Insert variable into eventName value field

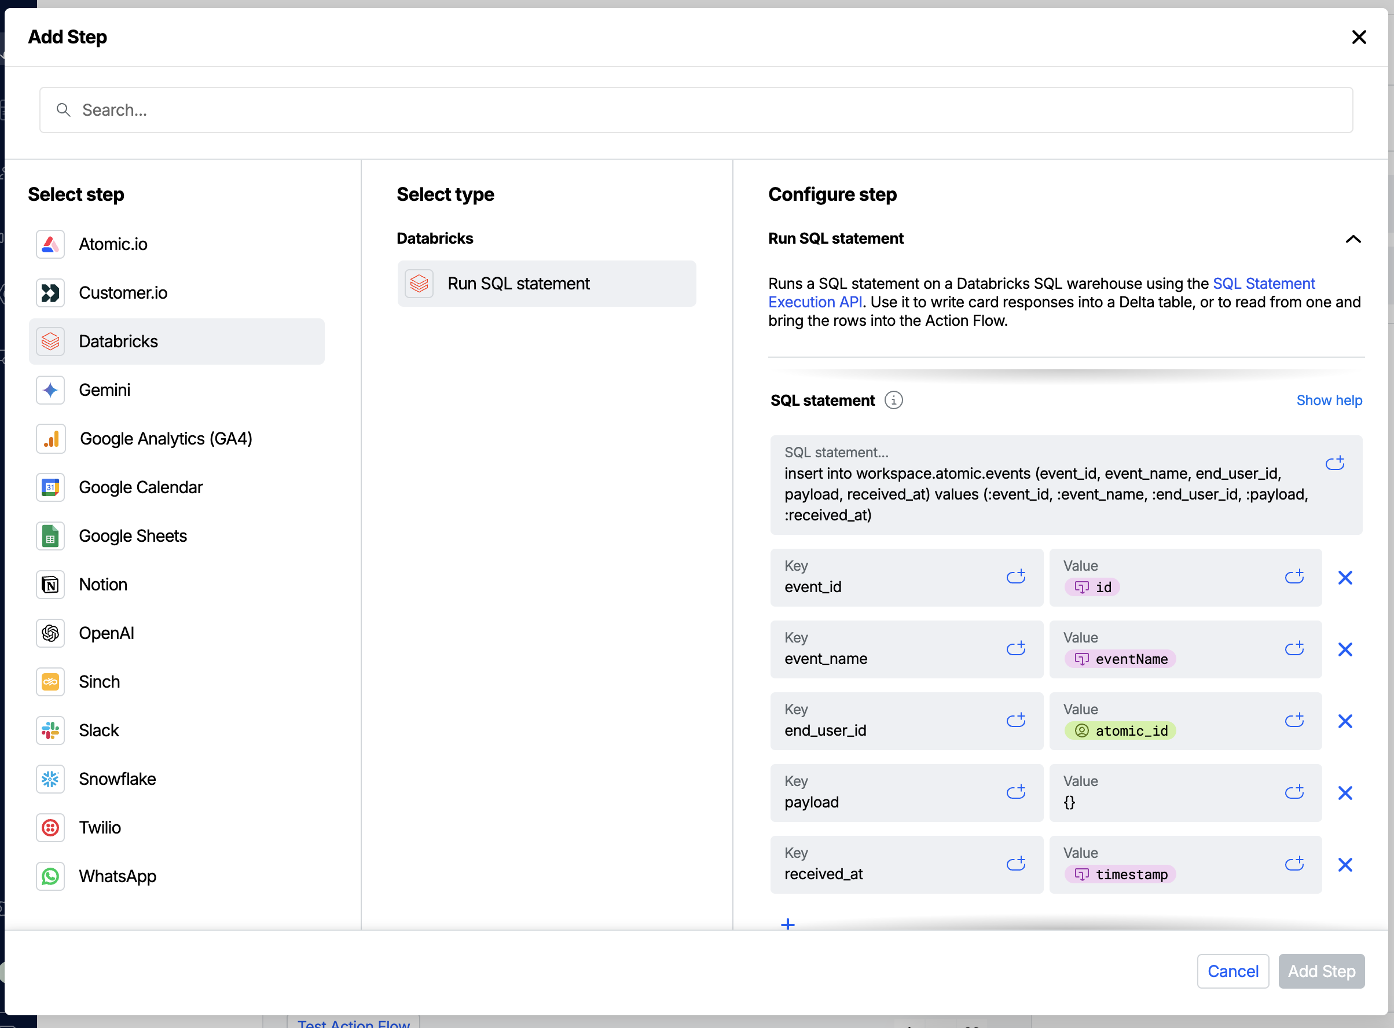tap(1294, 648)
